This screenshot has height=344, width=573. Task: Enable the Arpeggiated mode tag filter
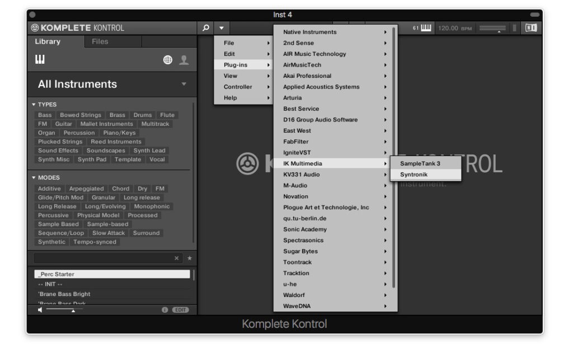tap(86, 189)
